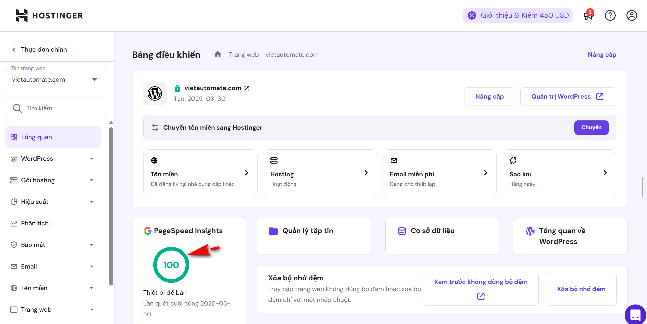This screenshot has width=647, height=324.
Task: Click the folder icon of Quản lý tập tin
Action: tap(273, 231)
